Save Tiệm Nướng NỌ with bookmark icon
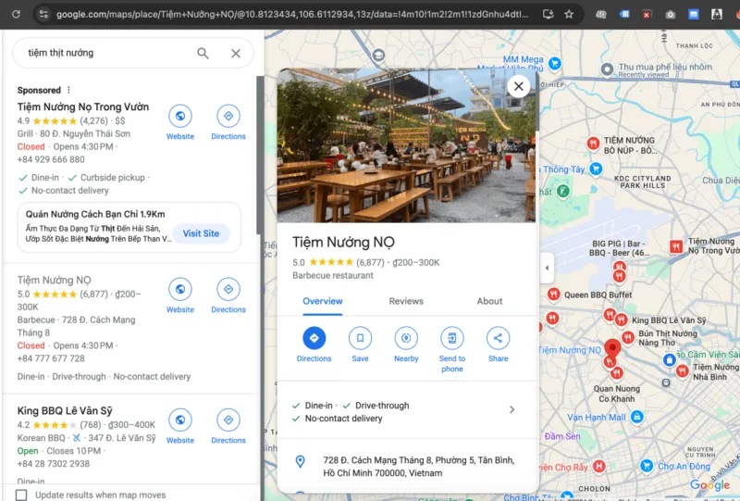 click(360, 338)
